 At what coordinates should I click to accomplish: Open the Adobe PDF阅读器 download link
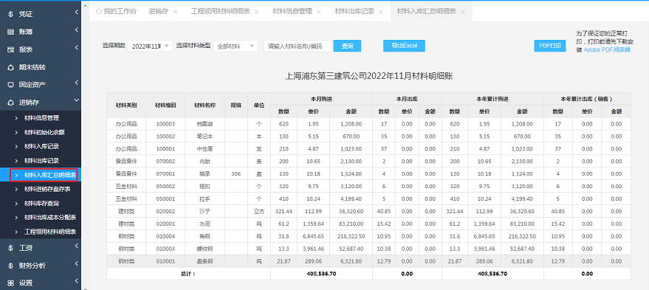point(607,50)
